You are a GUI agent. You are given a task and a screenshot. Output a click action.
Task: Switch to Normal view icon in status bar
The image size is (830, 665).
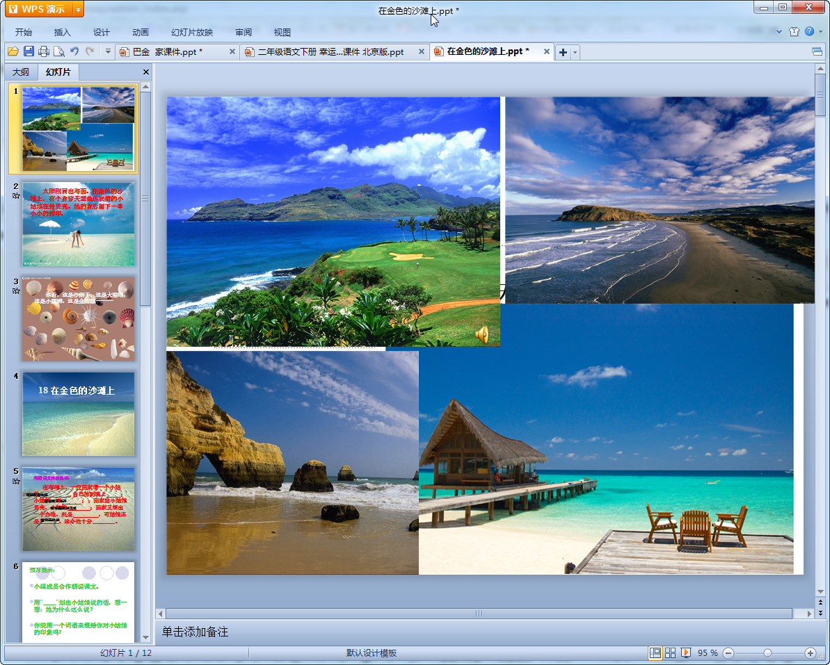655,653
